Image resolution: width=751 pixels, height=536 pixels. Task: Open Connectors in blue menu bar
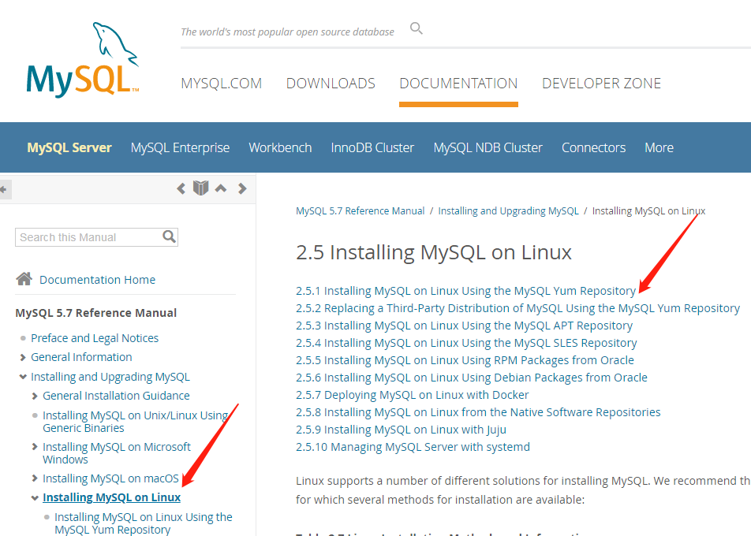tap(593, 147)
